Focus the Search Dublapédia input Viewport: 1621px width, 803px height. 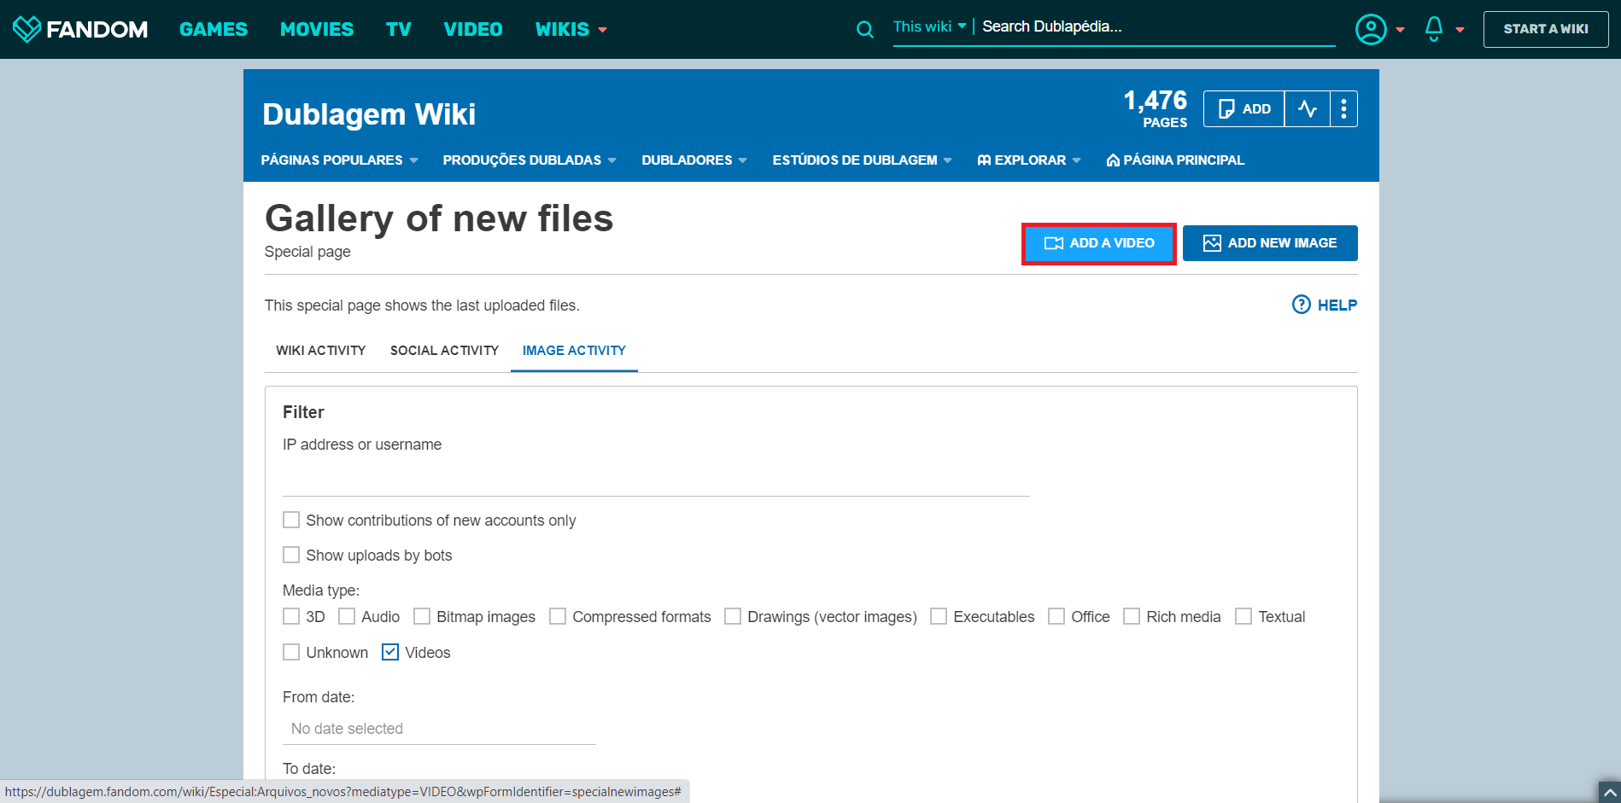point(1158,26)
